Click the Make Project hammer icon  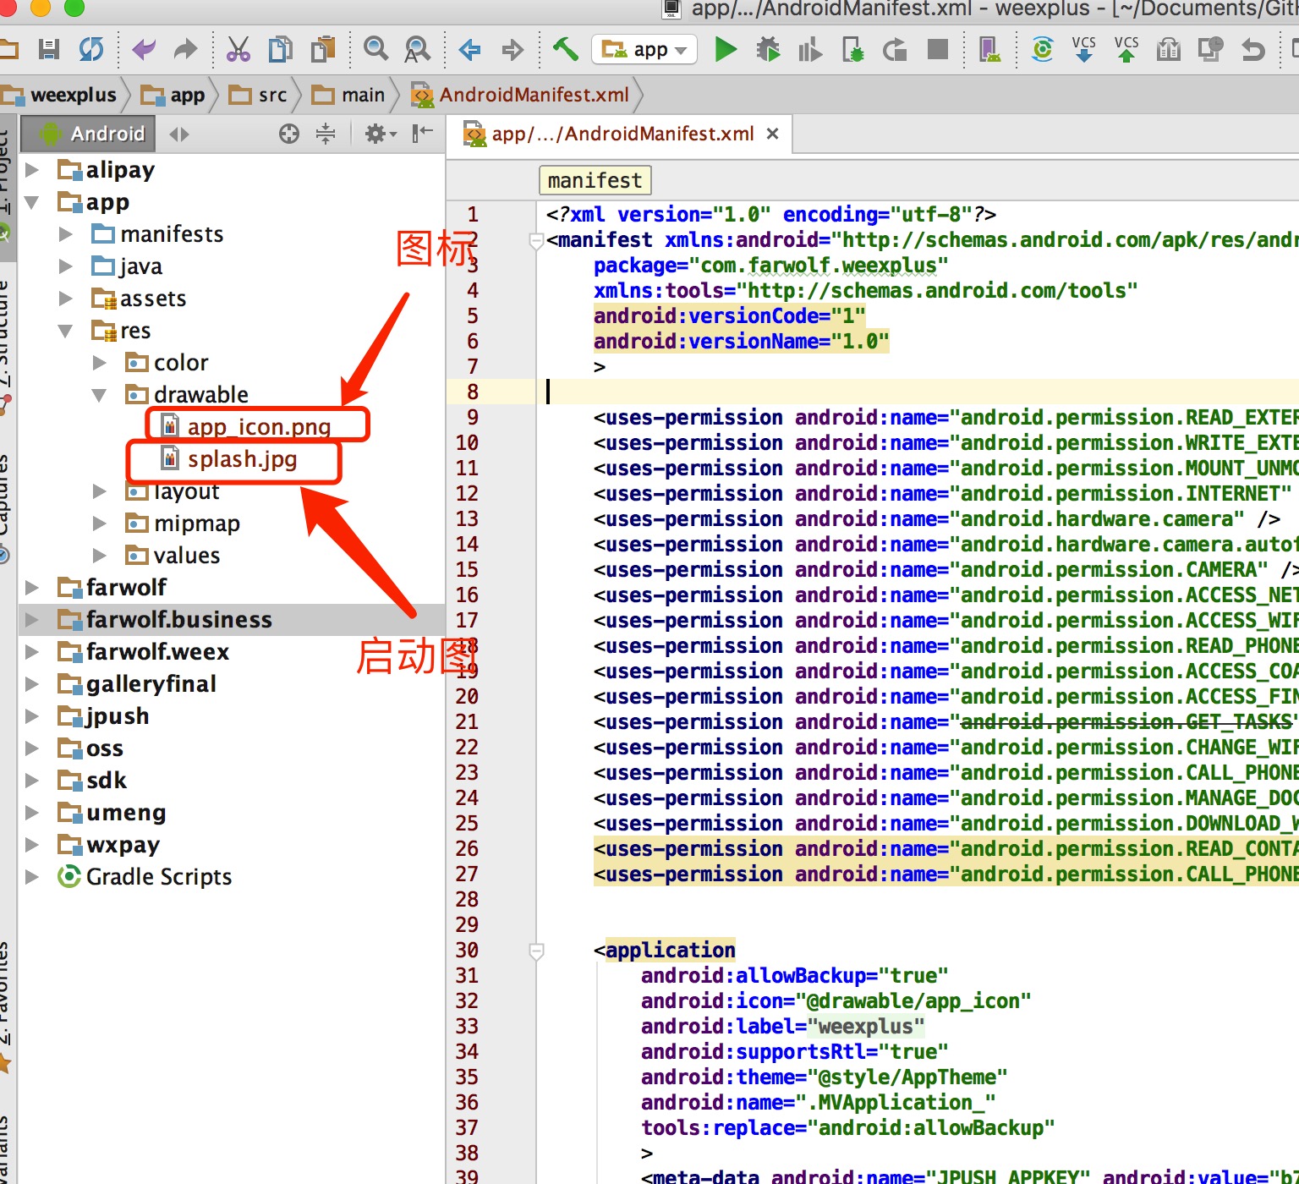click(565, 49)
